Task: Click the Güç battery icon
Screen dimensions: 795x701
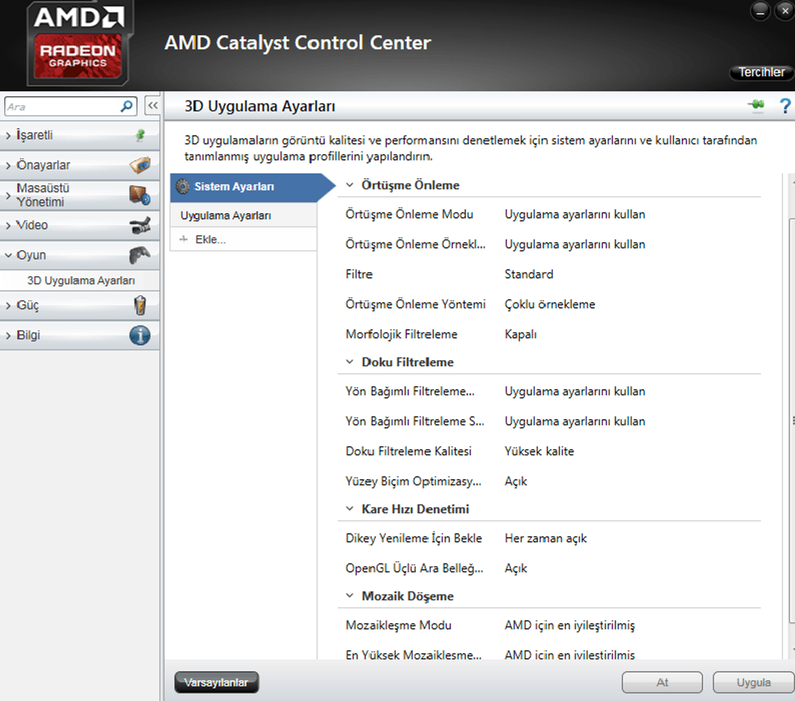Action: [140, 305]
